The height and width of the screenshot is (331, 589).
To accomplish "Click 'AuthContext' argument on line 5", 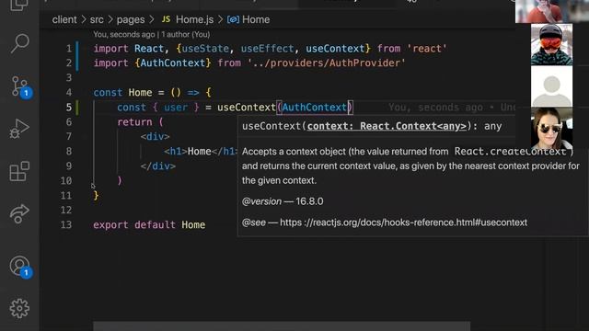I will pyautogui.click(x=315, y=108).
